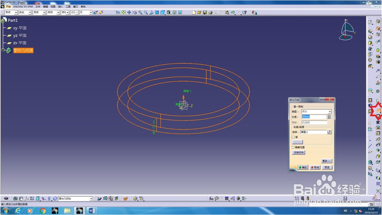
Task: Click the Swap Visible Space icon
Action: [180, 13]
